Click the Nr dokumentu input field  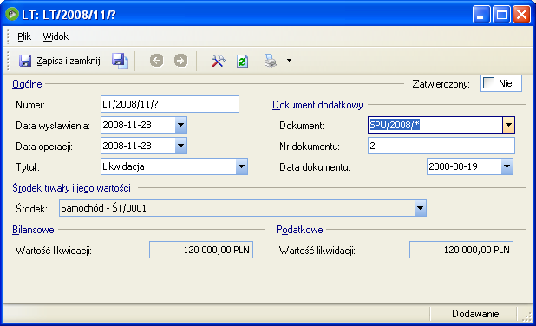point(441,146)
